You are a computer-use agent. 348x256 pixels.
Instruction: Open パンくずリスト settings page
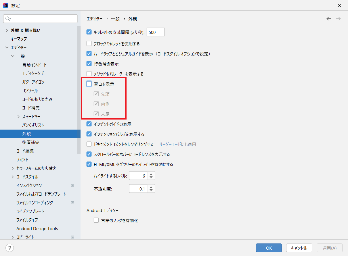(33, 125)
